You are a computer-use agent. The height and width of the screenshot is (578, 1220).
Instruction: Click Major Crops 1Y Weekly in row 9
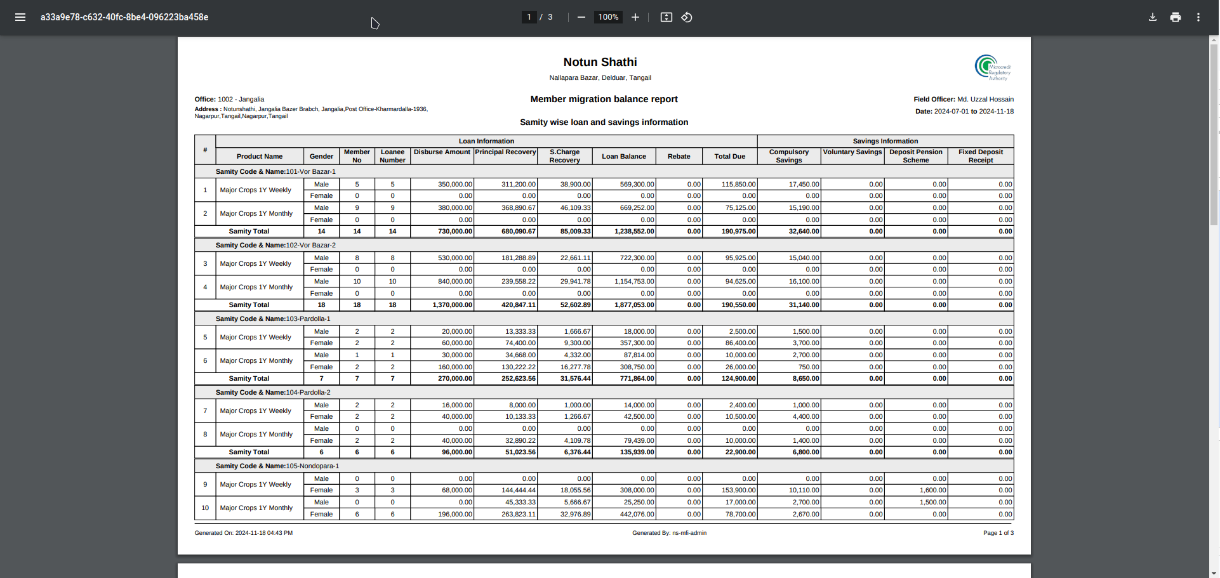pos(255,484)
